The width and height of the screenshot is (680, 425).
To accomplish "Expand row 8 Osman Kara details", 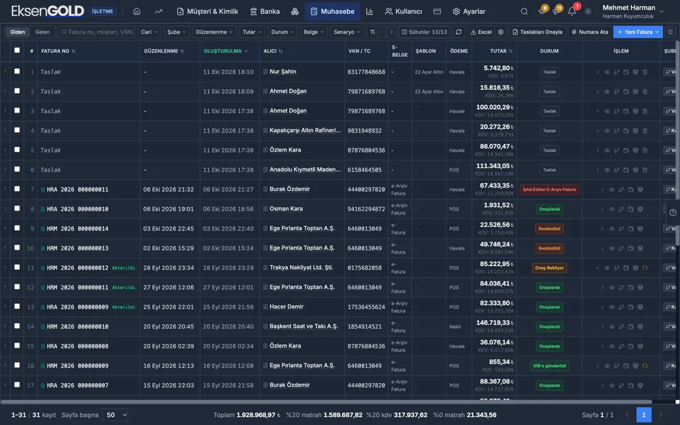I will (5, 209).
